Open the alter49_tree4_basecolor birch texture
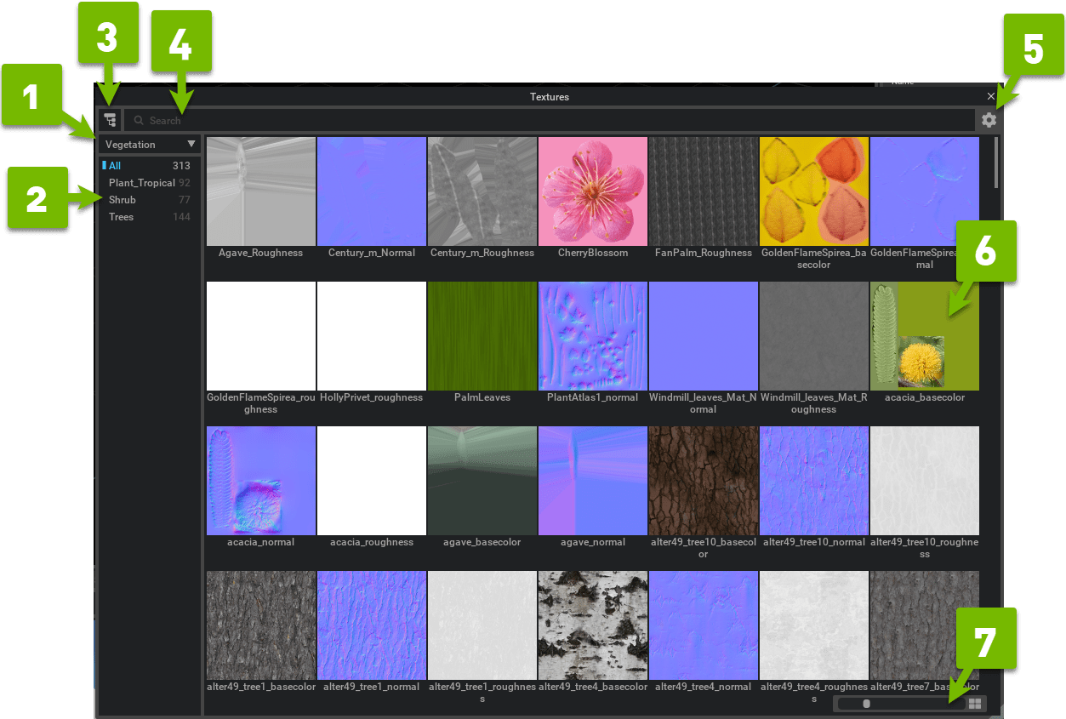Screen dimensions: 1066x719 pos(592,625)
